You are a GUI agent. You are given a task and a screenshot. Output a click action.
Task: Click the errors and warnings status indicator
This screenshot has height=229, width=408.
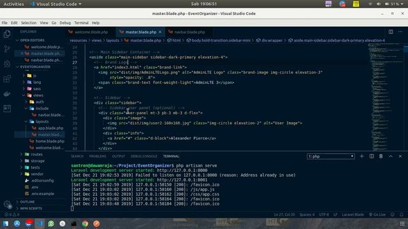click(11, 215)
